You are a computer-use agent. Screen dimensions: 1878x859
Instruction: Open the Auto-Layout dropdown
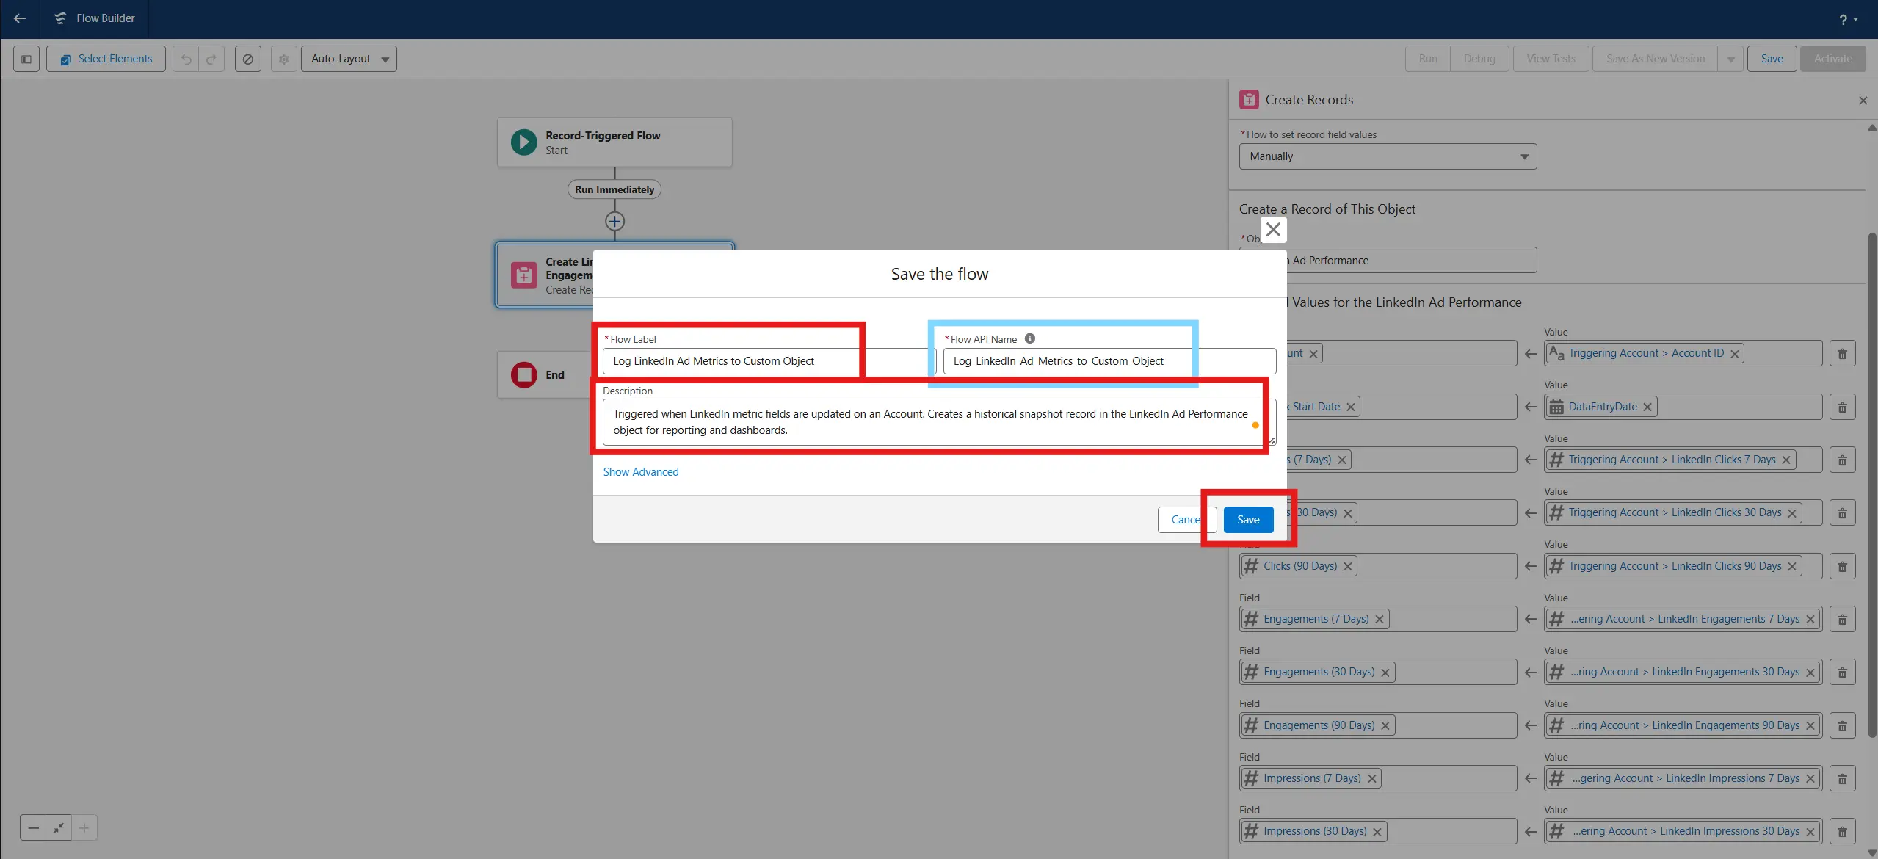[349, 59]
